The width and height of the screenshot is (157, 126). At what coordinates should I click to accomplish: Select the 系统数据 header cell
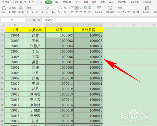pos(88,30)
